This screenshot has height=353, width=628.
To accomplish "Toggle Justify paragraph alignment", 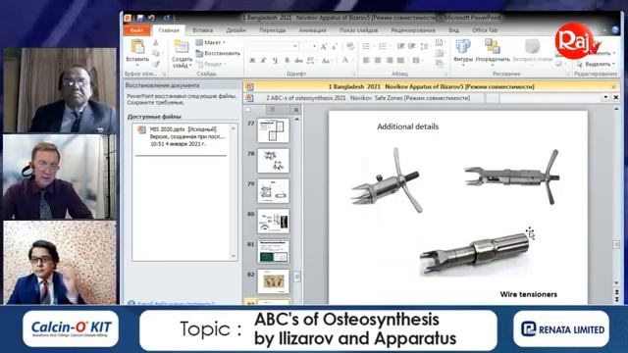I will pyautogui.click(x=400, y=61).
